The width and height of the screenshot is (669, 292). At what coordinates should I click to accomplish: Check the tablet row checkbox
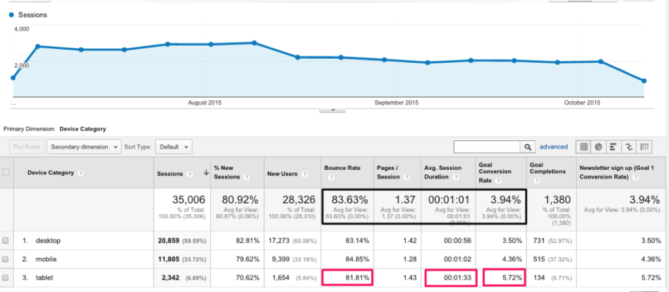5,278
